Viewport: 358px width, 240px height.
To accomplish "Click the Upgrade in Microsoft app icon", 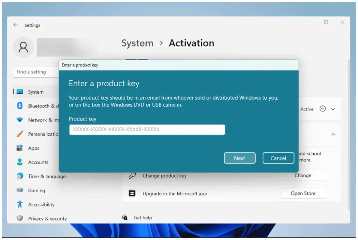I will [x=132, y=194].
